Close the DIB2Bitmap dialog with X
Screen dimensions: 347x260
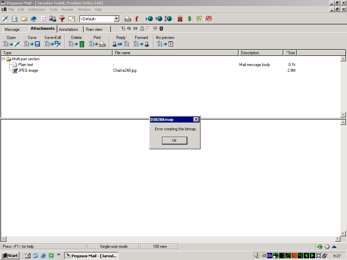(x=196, y=120)
